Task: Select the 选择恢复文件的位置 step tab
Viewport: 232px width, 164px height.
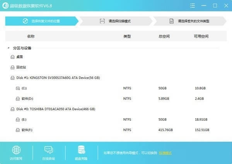Action: 42,21
